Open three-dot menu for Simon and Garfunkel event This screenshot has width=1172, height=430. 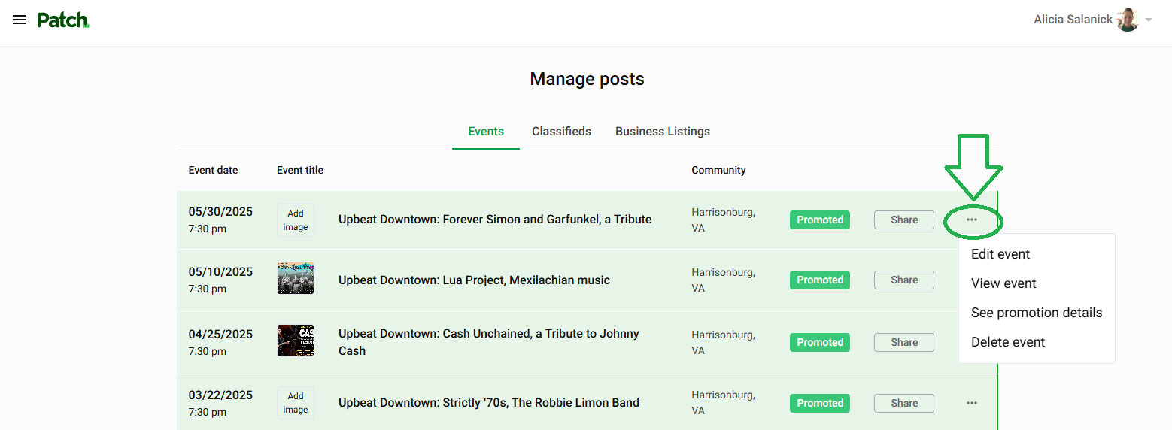tap(972, 220)
